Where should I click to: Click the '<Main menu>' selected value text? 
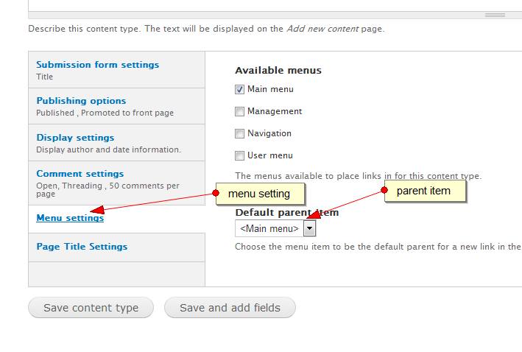[269, 229]
